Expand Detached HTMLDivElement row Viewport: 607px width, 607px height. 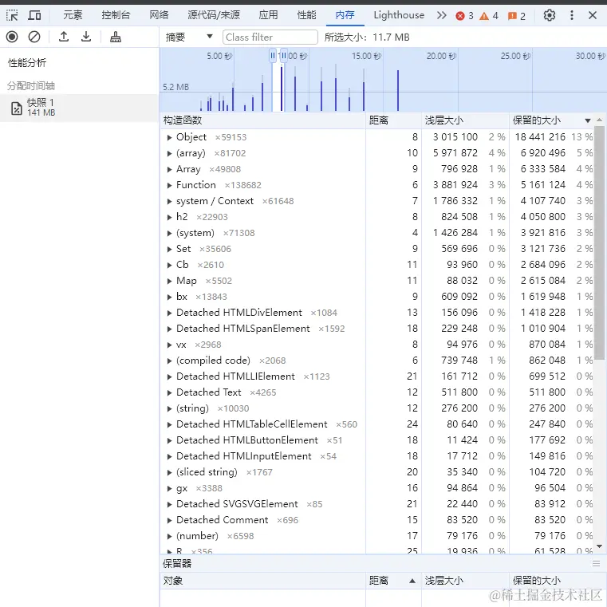169,313
